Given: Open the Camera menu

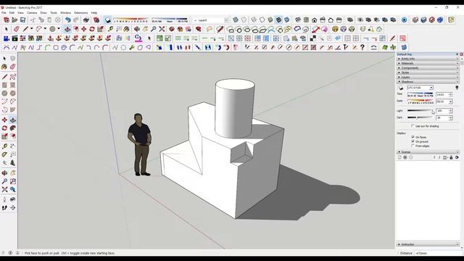Looking at the screenshot, I should (x=32, y=13).
